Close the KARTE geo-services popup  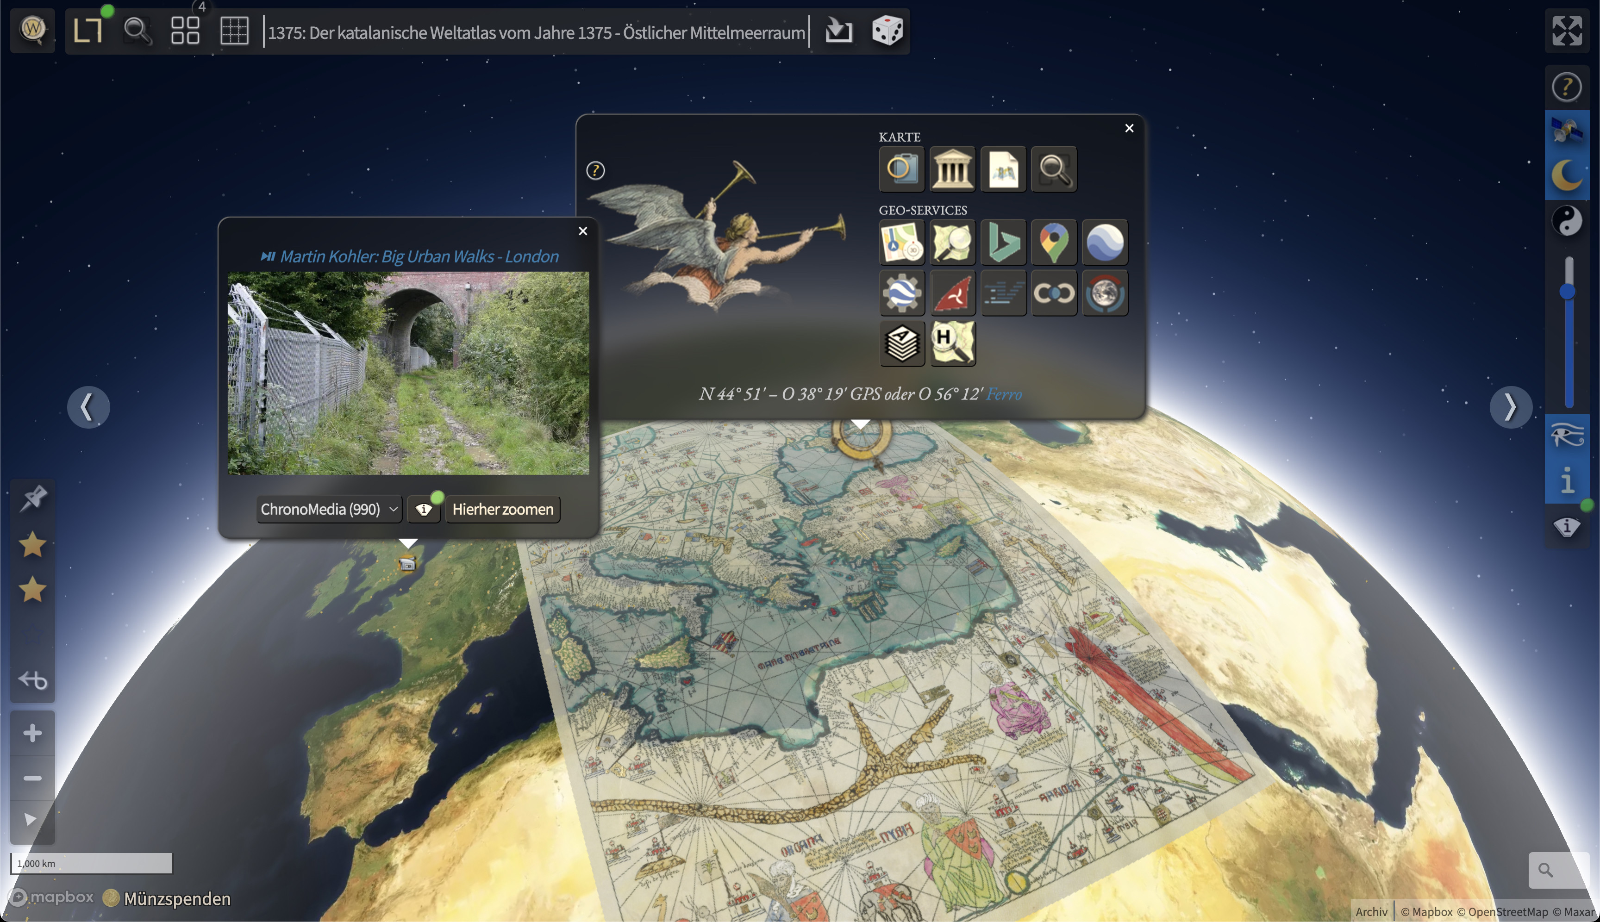pyautogui.click(x=1129, y=128)
